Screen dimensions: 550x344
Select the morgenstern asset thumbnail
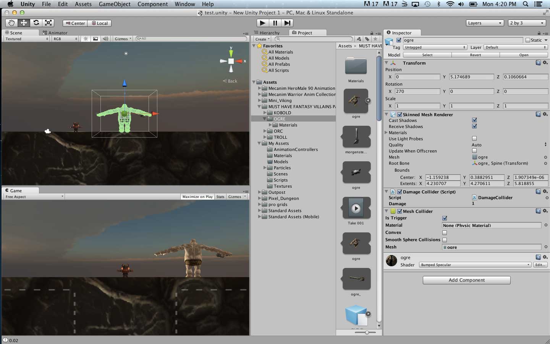[x=356, y=136]
